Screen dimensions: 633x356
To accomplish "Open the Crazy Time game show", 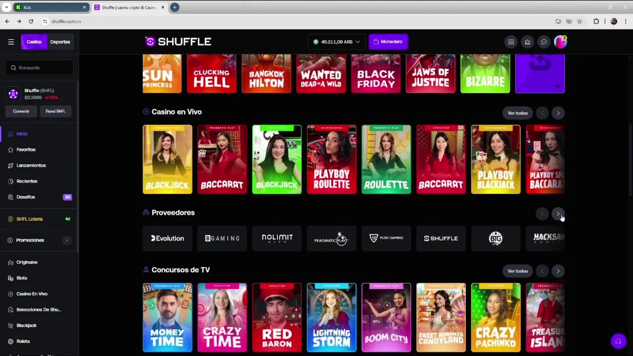I will (x=222, y=317).
